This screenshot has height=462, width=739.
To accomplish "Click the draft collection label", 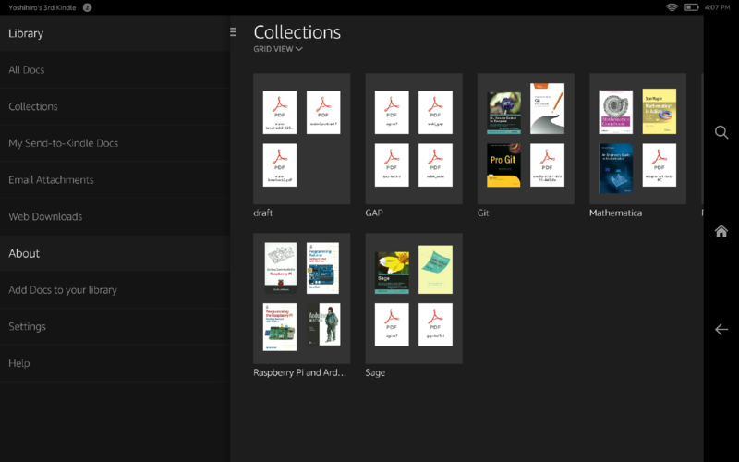I will 263,213.
